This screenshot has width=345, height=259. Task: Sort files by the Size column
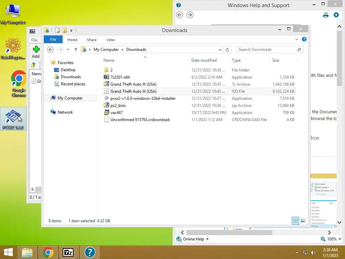pos(283,60)
